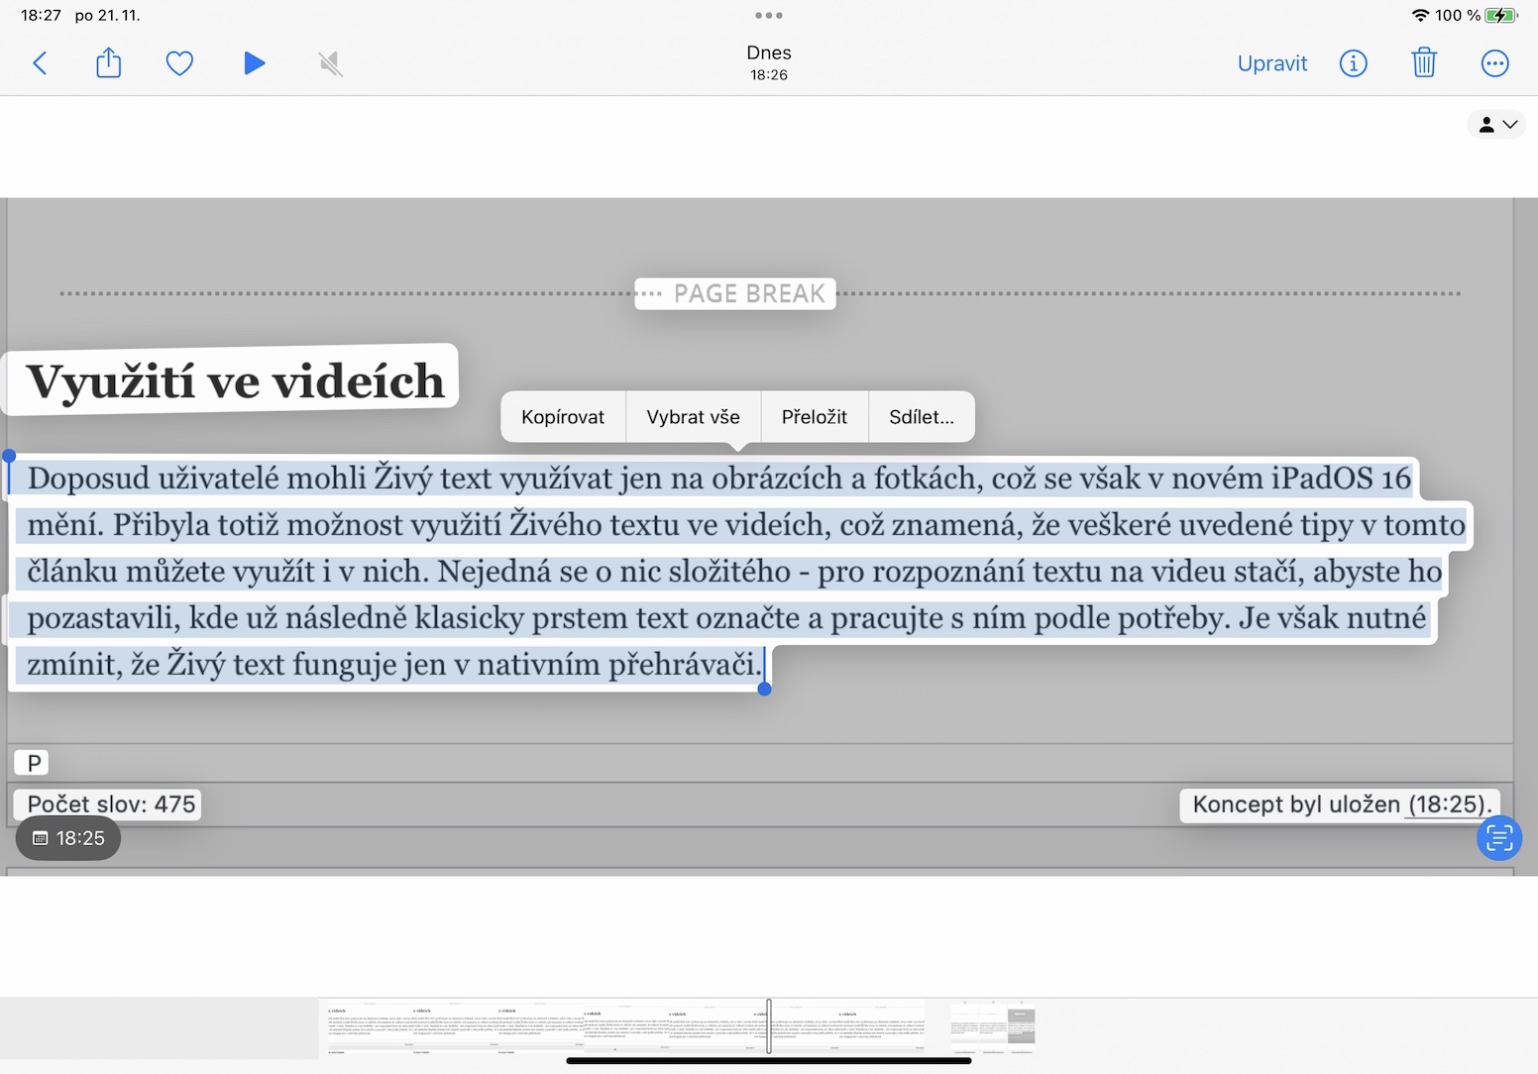Select the last thumbnail in the scrubber
This screenshot has width=1538, height=1074.
point(993,1025)
